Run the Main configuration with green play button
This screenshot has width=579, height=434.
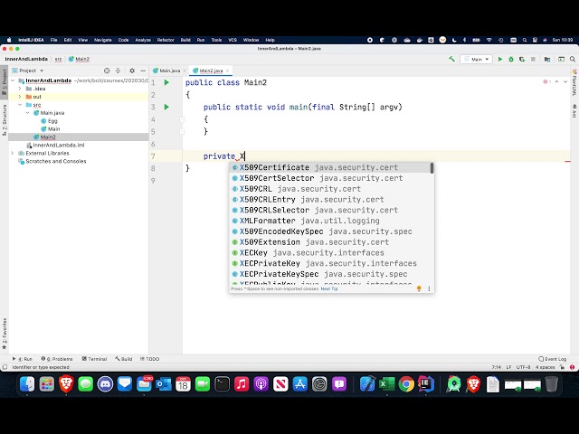(500, 59)
